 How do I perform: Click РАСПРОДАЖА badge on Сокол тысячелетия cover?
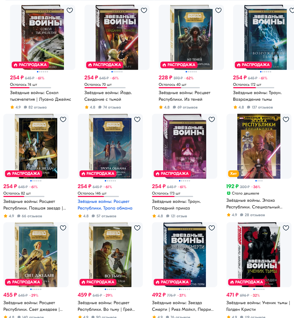[x=30, y=65]
